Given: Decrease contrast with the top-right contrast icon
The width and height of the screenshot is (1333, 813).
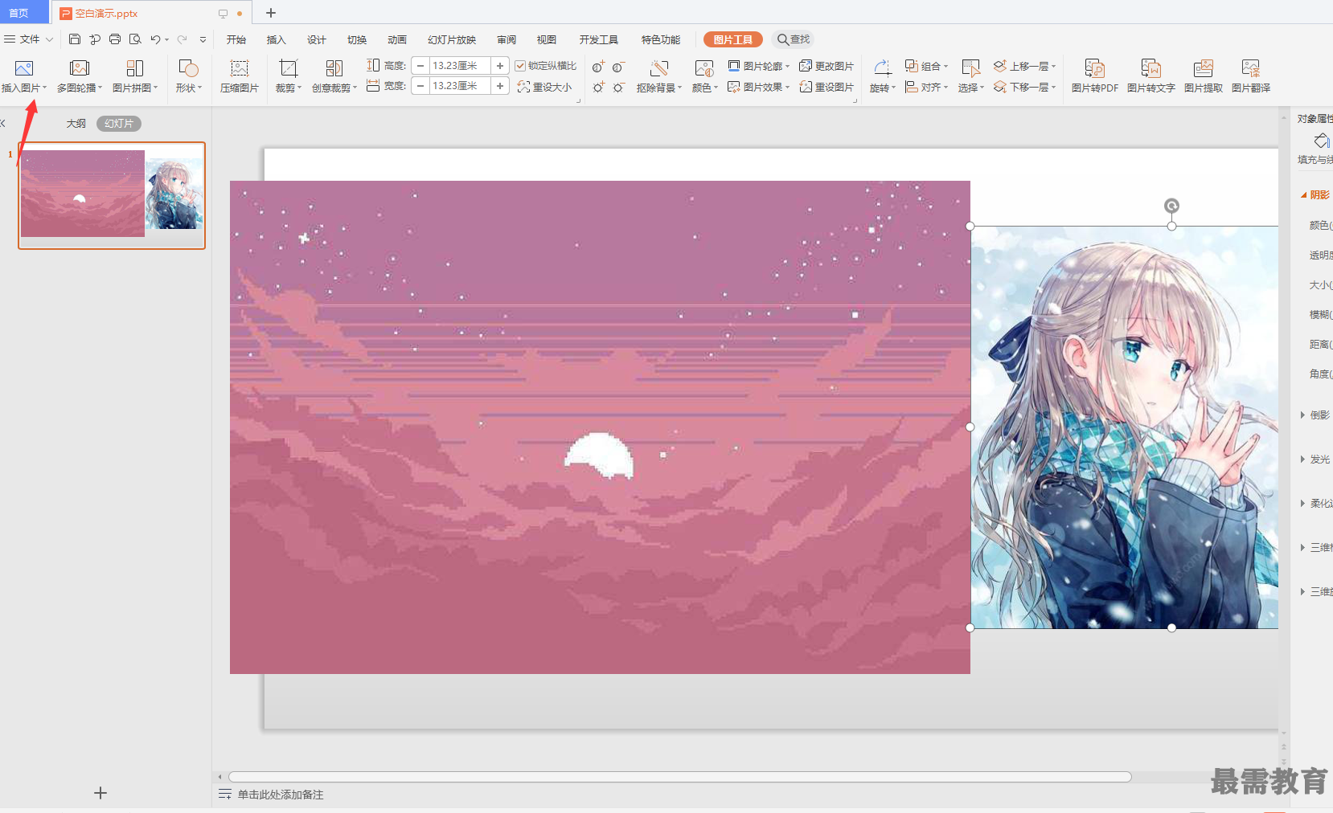Looking at the screenshot, I should tap(618, 67).
